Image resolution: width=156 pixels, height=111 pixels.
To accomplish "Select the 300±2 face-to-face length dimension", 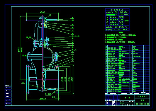I will pos(43,99).
